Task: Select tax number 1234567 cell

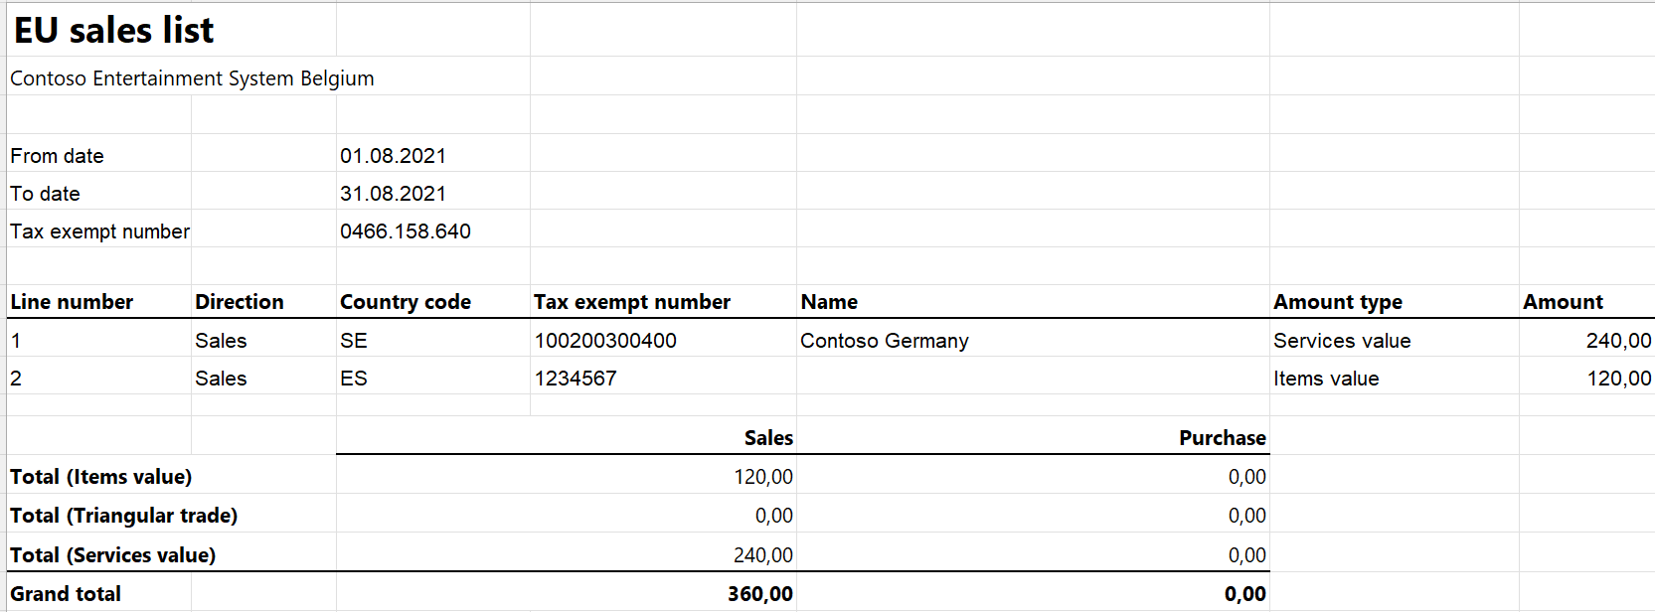Action: pos(576,379)
